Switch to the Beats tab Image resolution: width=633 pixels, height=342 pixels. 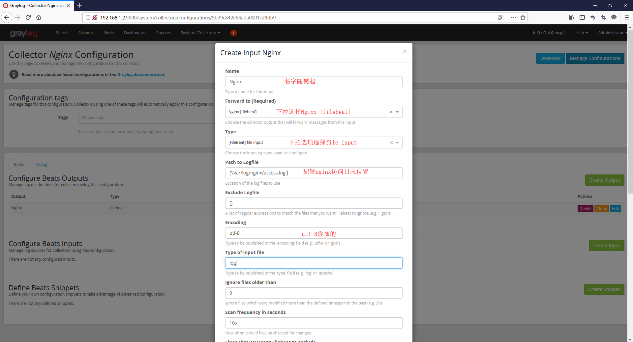[x=19, y=165]
